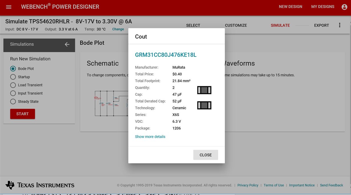The height and width of the screenshot is (195, 351).
Task: Open the three-dot more options menu
Action: (x=340, y=25)
